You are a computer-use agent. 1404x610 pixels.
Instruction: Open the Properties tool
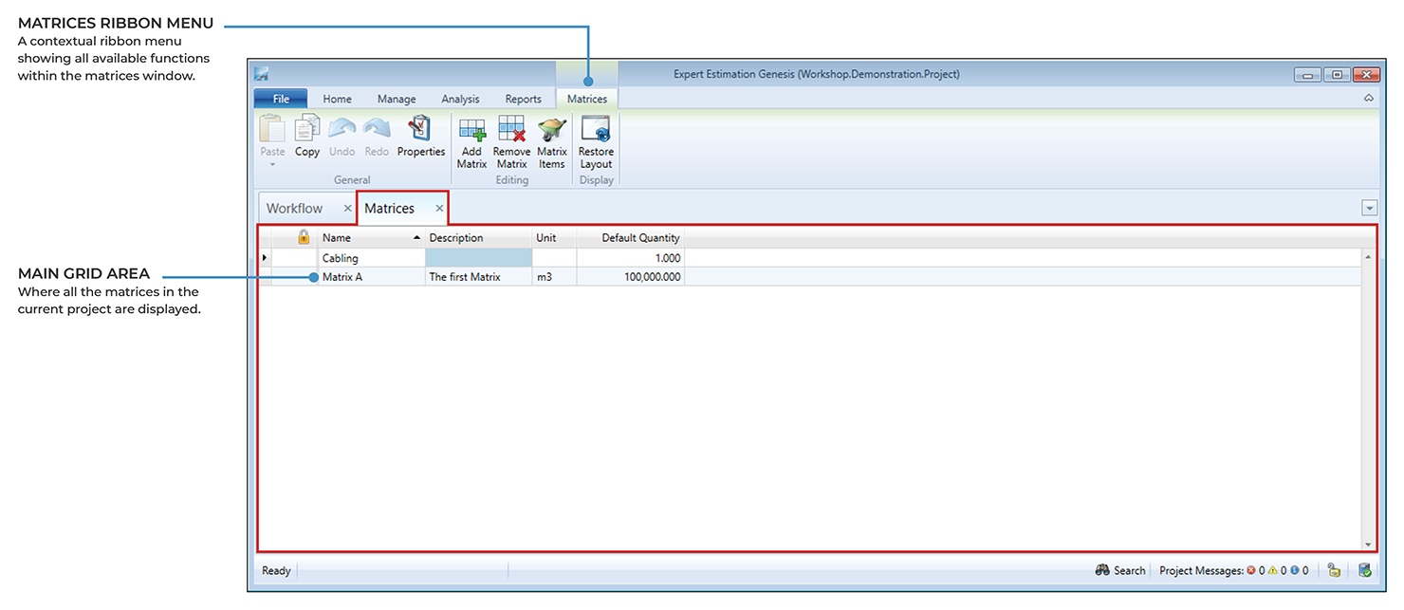tap(420, 130)
